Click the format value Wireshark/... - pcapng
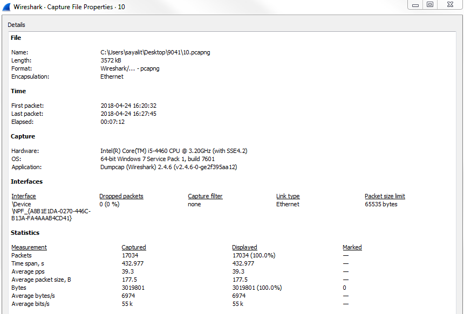 pos(129,68)
